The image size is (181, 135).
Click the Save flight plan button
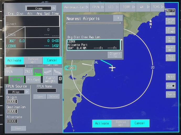40,97
